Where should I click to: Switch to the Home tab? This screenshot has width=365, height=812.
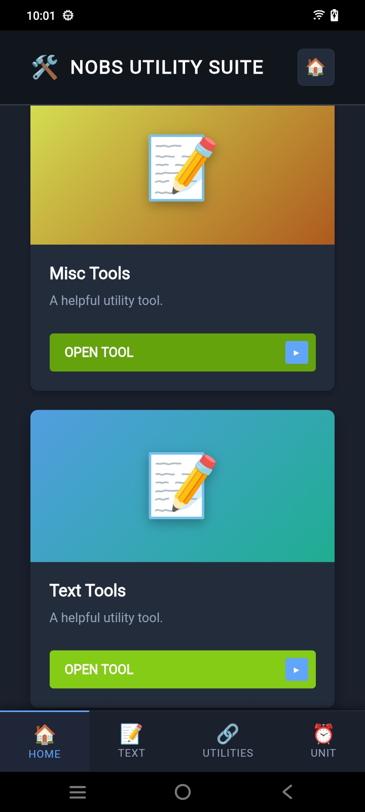pyautogui.click(x=45, y=741)
